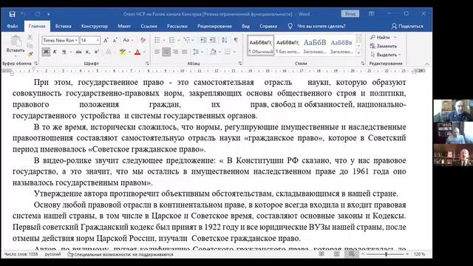The height and width of the screenshot is (266, 473).
Task: Toggle italic formatting (К)
Action: click(x=55, y=52)
